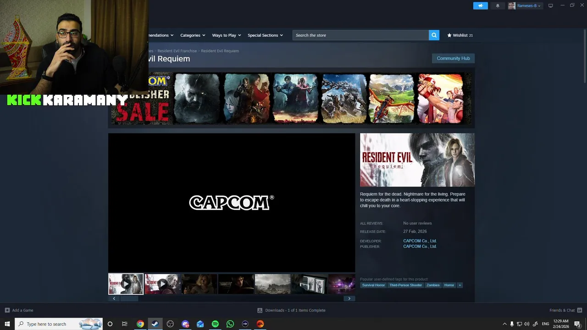Open Friends & Chat panel
This screenshot has height=330, width=587.
(x=566, y=310)
